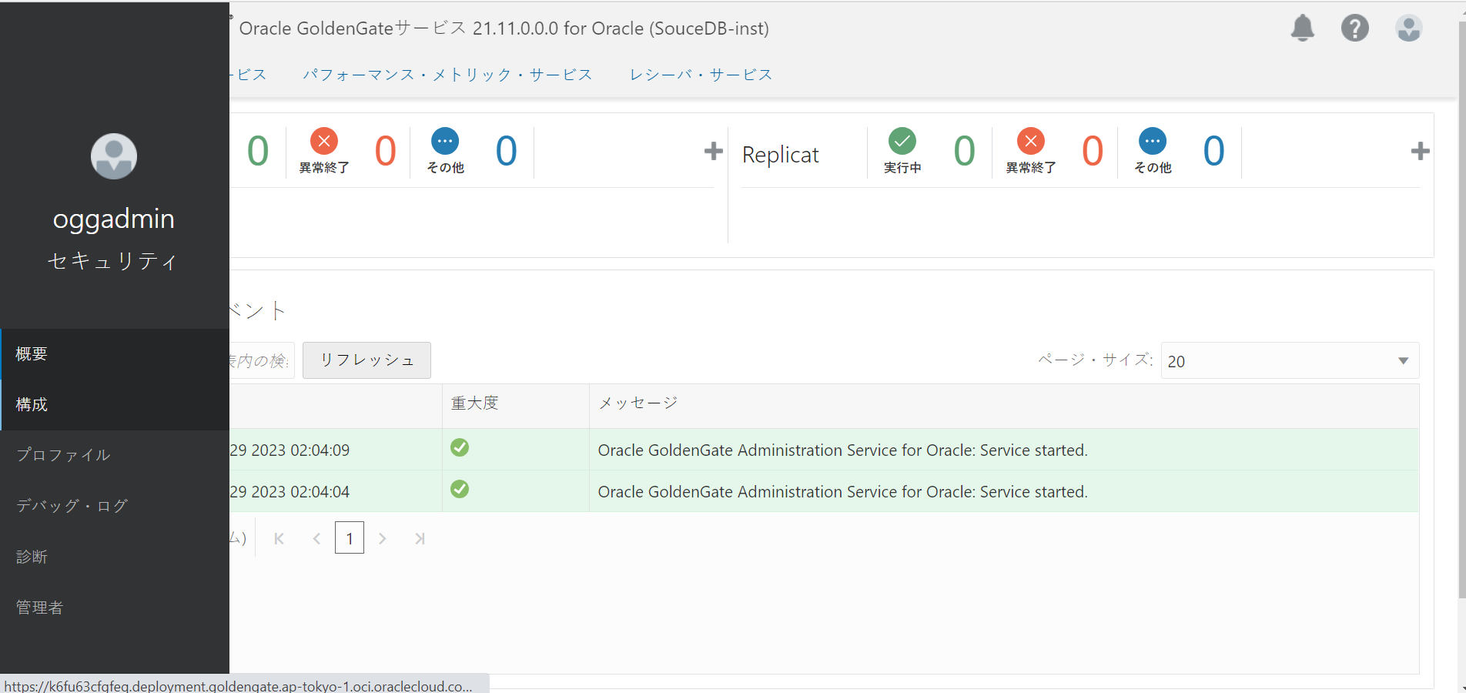Click the Extract その他 count 0
Viewport: 1466px width, 693px height.
click(x=507, y=150)
